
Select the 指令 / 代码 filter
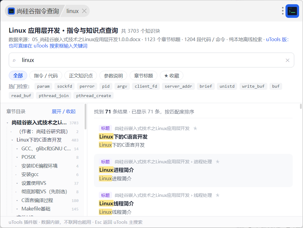coord(46,76)
